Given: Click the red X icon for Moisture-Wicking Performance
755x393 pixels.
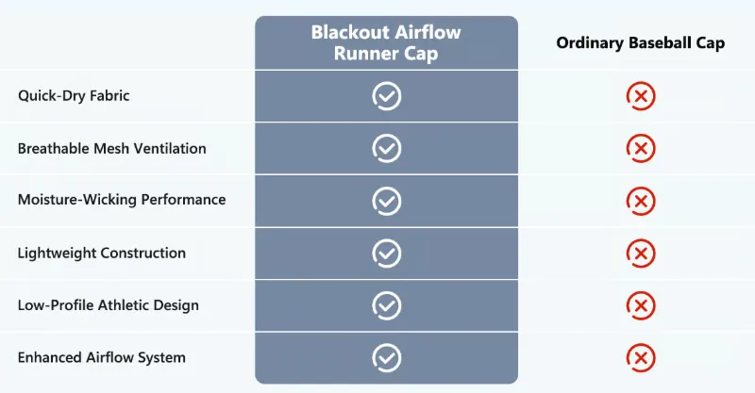Looking at the screenshot, I should point(641,201).
